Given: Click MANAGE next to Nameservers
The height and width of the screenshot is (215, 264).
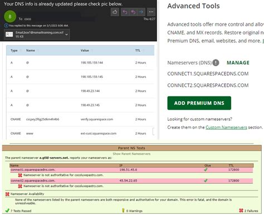Looking at the screenshot, I should click(x=238, y=63).
